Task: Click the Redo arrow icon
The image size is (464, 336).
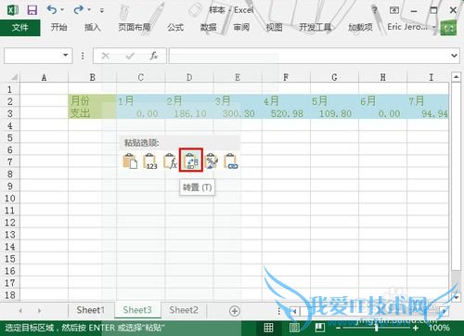Action: tap(79, 10)
